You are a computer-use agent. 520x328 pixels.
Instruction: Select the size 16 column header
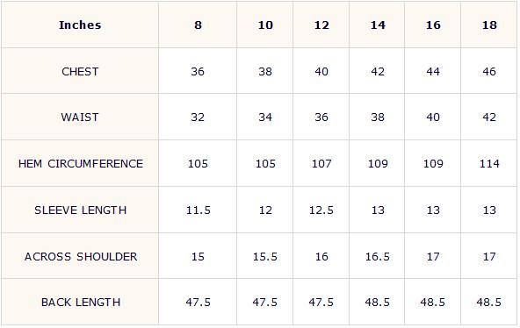(x=433, y=25)
